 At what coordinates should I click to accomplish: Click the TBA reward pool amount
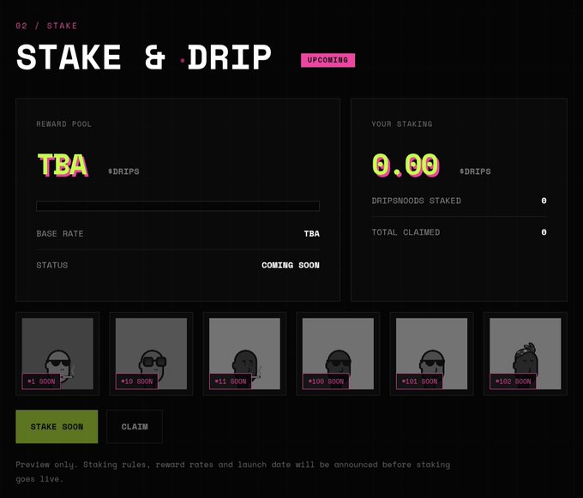tap(63, 165)
